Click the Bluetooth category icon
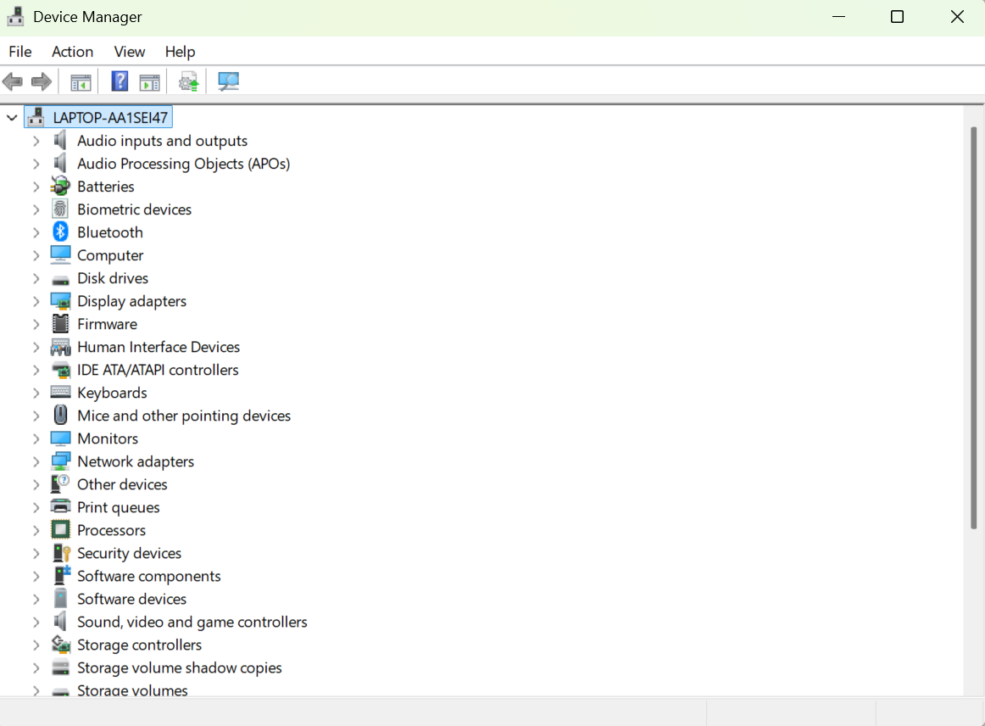This screenshot has width=985, height=726. (x=60, y=232)
